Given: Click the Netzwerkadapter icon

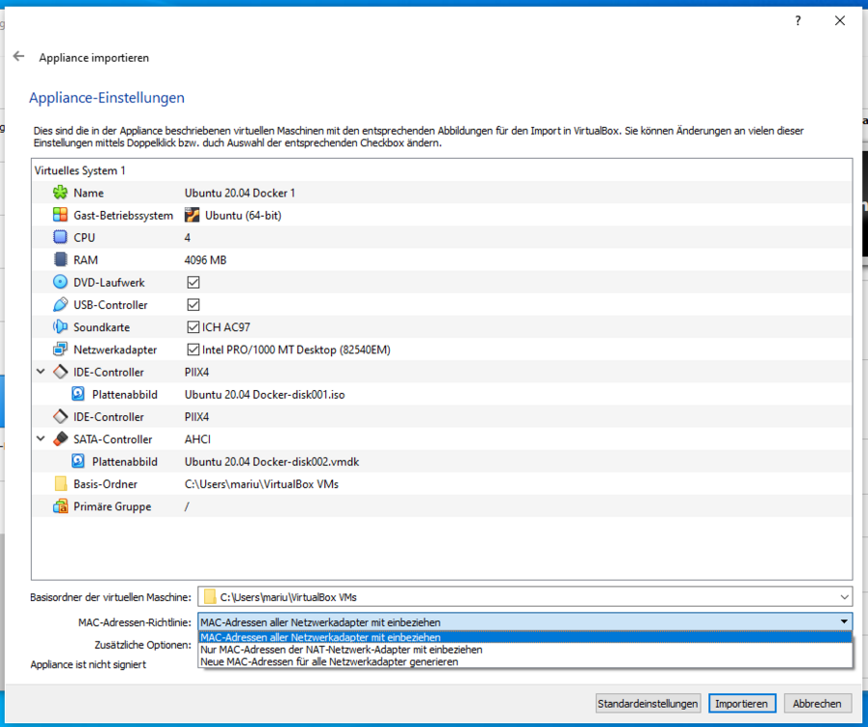Looking at the screenshot, I should [61, 350].
